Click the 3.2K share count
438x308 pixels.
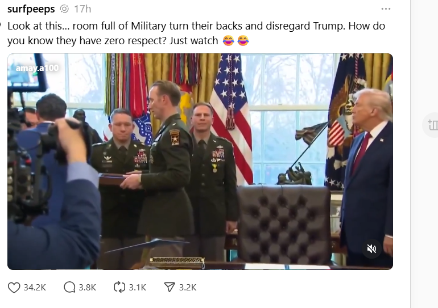click(188, 288)
